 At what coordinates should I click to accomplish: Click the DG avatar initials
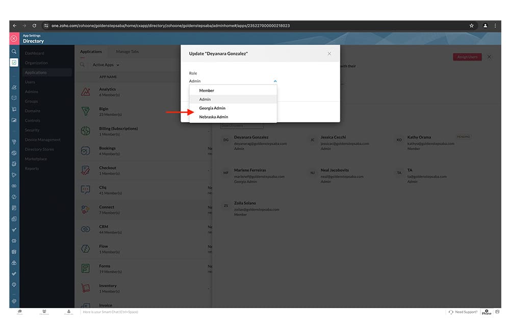pyautogui.click(x=226, y=140)
